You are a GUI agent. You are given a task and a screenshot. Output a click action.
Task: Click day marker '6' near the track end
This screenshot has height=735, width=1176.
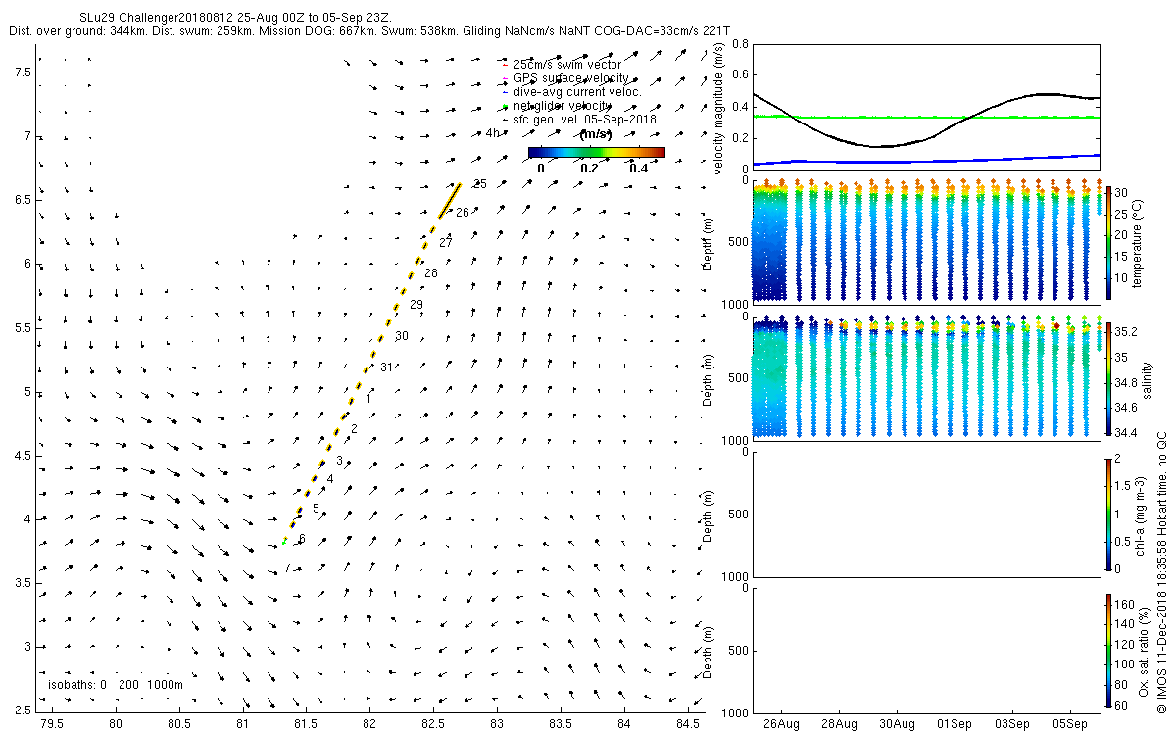pyautogui.click(x=302, y=539)
